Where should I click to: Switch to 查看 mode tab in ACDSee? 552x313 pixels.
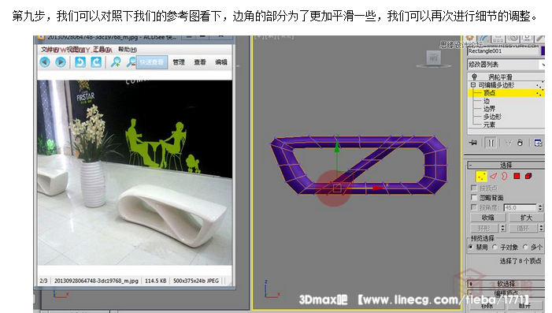tap(200, 62)
